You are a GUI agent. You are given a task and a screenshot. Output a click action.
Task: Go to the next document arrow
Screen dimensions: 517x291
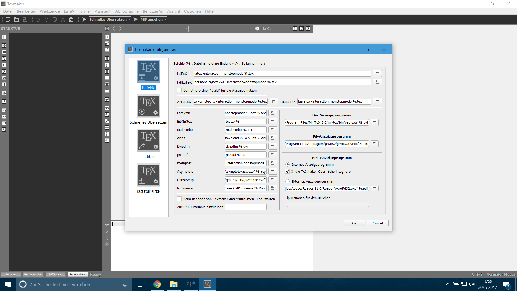pyautogui.click(x=120, y=29)
